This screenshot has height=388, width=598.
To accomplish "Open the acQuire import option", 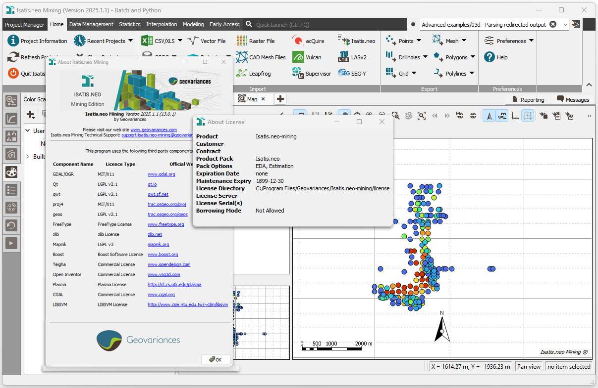I will 298,41.
